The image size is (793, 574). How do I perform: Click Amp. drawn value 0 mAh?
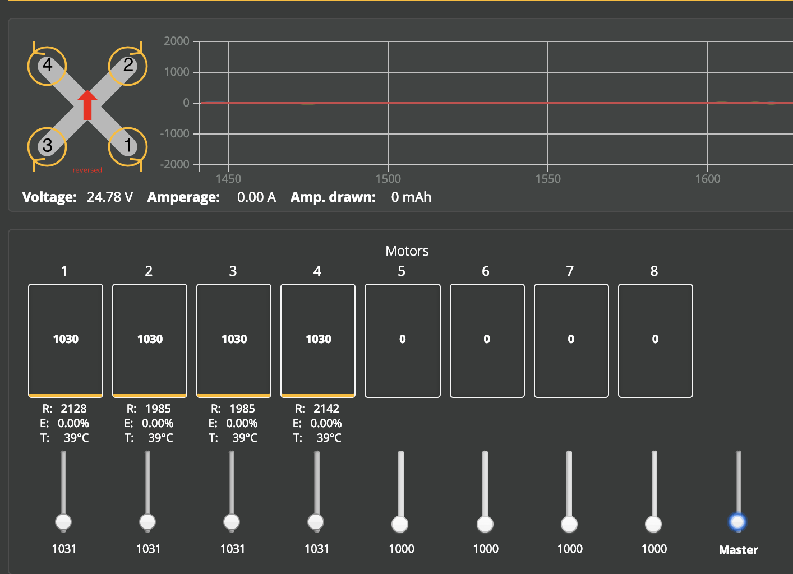(x=411, y=197)
